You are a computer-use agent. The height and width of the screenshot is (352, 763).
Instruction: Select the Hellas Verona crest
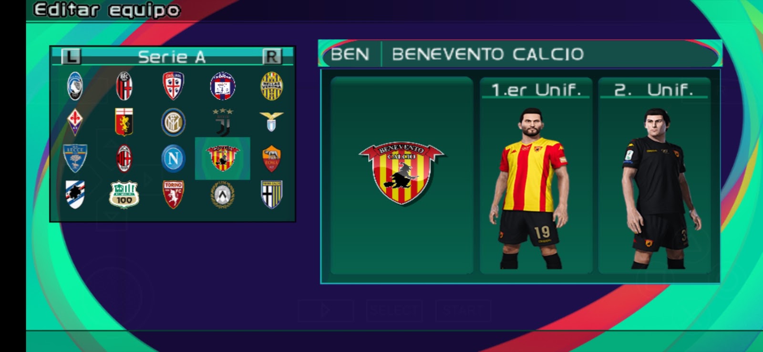tap(272, 86)
